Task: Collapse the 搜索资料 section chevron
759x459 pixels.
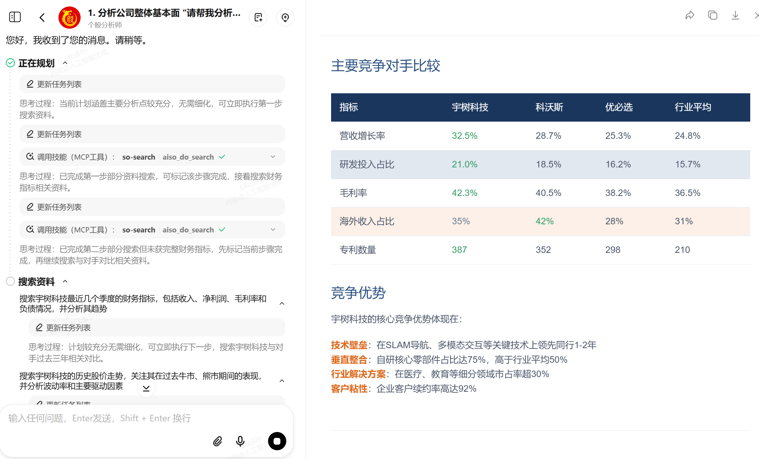Action: [65, 281]
